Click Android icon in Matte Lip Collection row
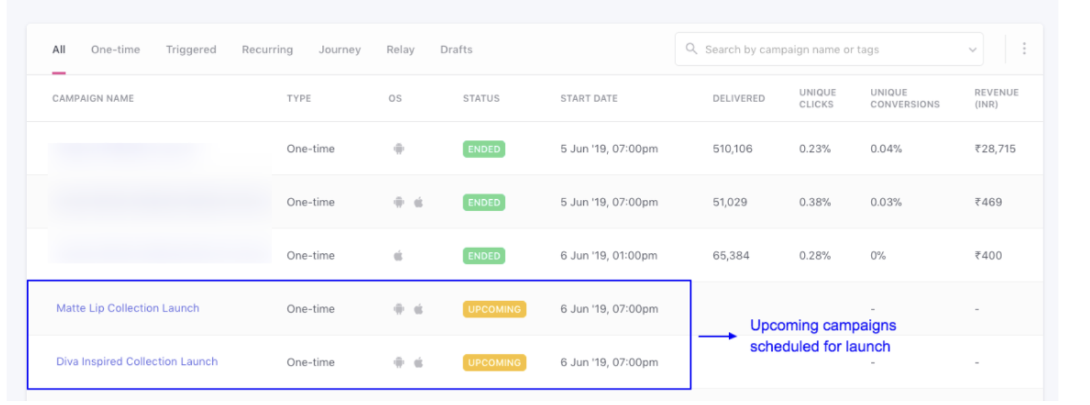 (398, 309)
